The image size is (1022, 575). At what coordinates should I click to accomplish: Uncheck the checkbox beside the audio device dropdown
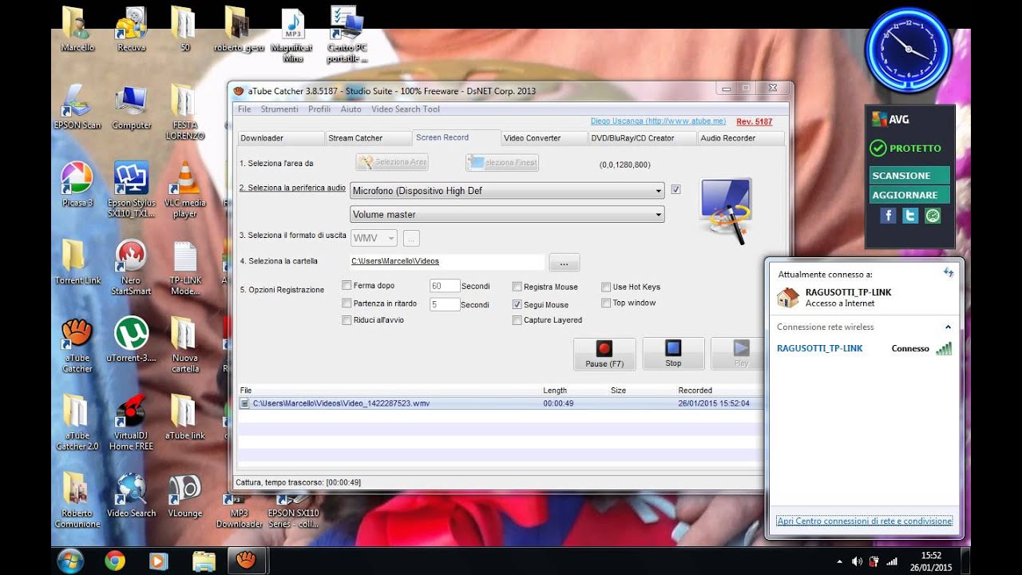click(x=676, y=189)
